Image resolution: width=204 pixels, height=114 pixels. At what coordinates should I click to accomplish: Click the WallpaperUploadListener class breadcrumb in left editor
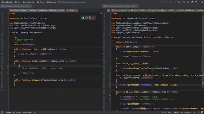[x=37, y=10]
